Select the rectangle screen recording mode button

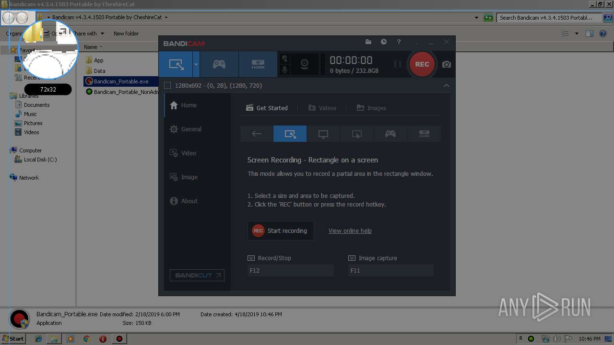coord(176,64)
